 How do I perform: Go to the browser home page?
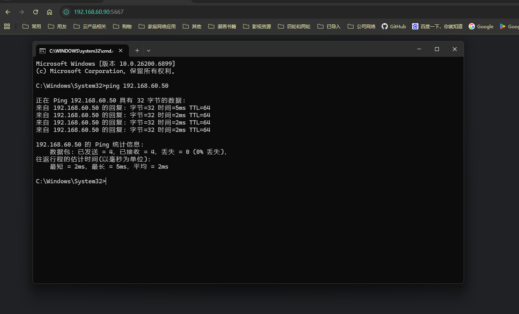50,12
